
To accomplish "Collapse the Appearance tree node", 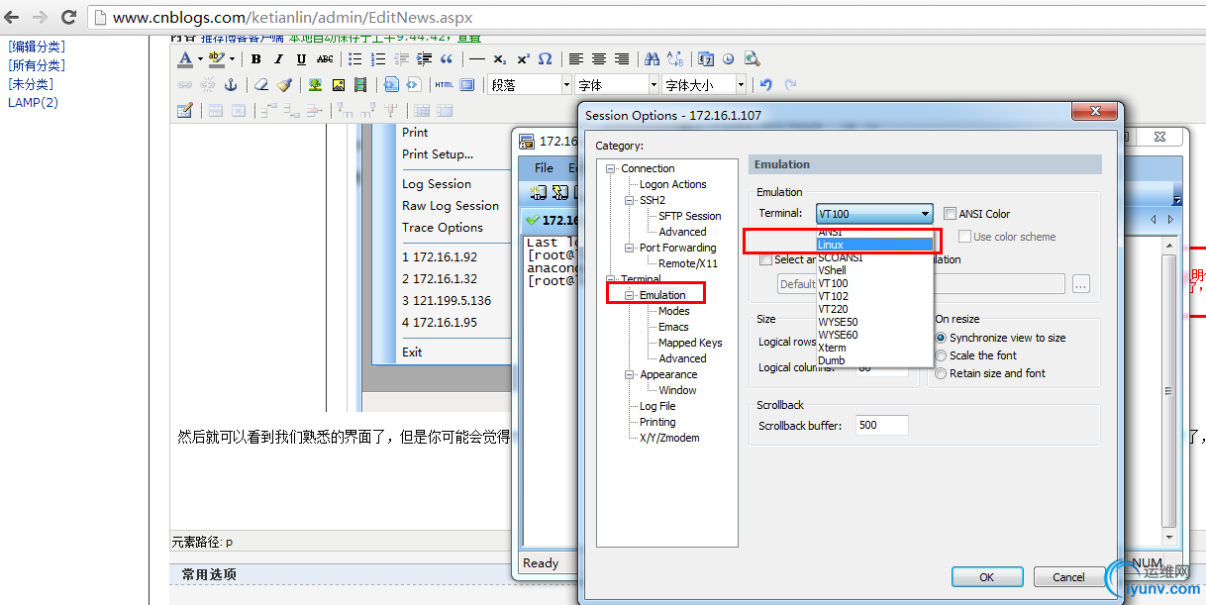I will 629,374.
